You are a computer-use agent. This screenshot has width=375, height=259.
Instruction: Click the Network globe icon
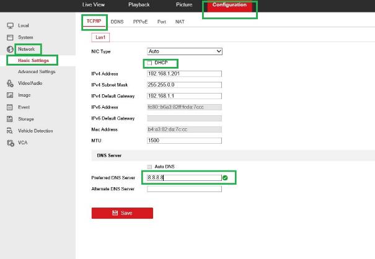10,49
